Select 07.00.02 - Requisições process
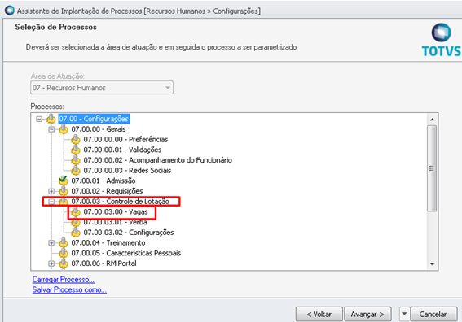 [x=107, y=191]
